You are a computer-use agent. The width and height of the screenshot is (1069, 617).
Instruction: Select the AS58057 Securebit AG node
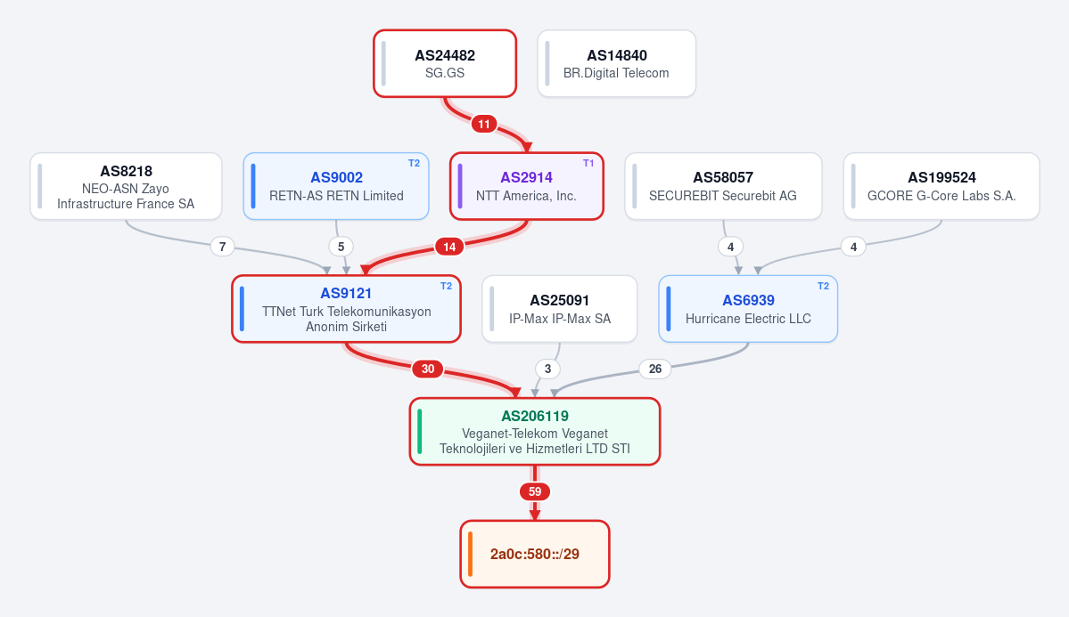click(723, 186)
